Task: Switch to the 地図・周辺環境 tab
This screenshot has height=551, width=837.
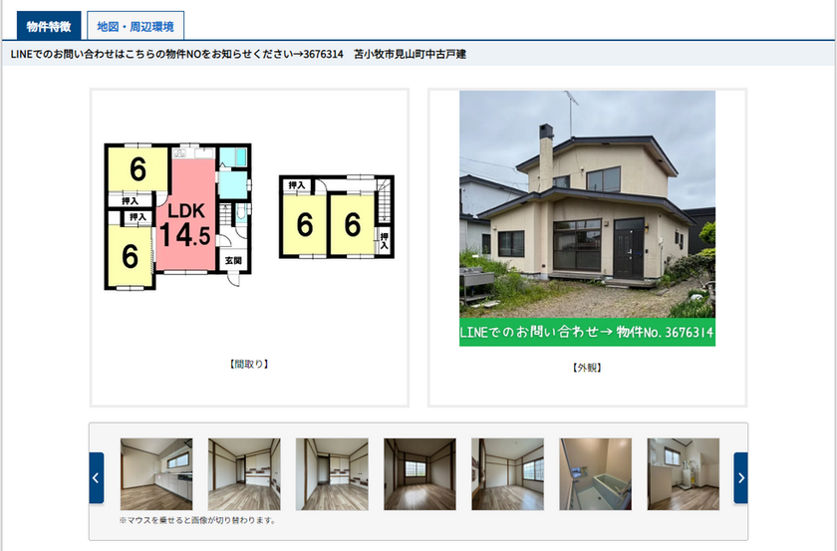Action: (x=136, y=27)
